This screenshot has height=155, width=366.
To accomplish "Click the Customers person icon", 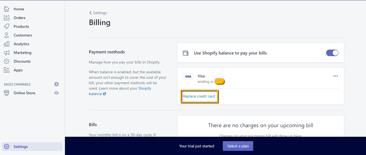I will (x=7, y=35).
